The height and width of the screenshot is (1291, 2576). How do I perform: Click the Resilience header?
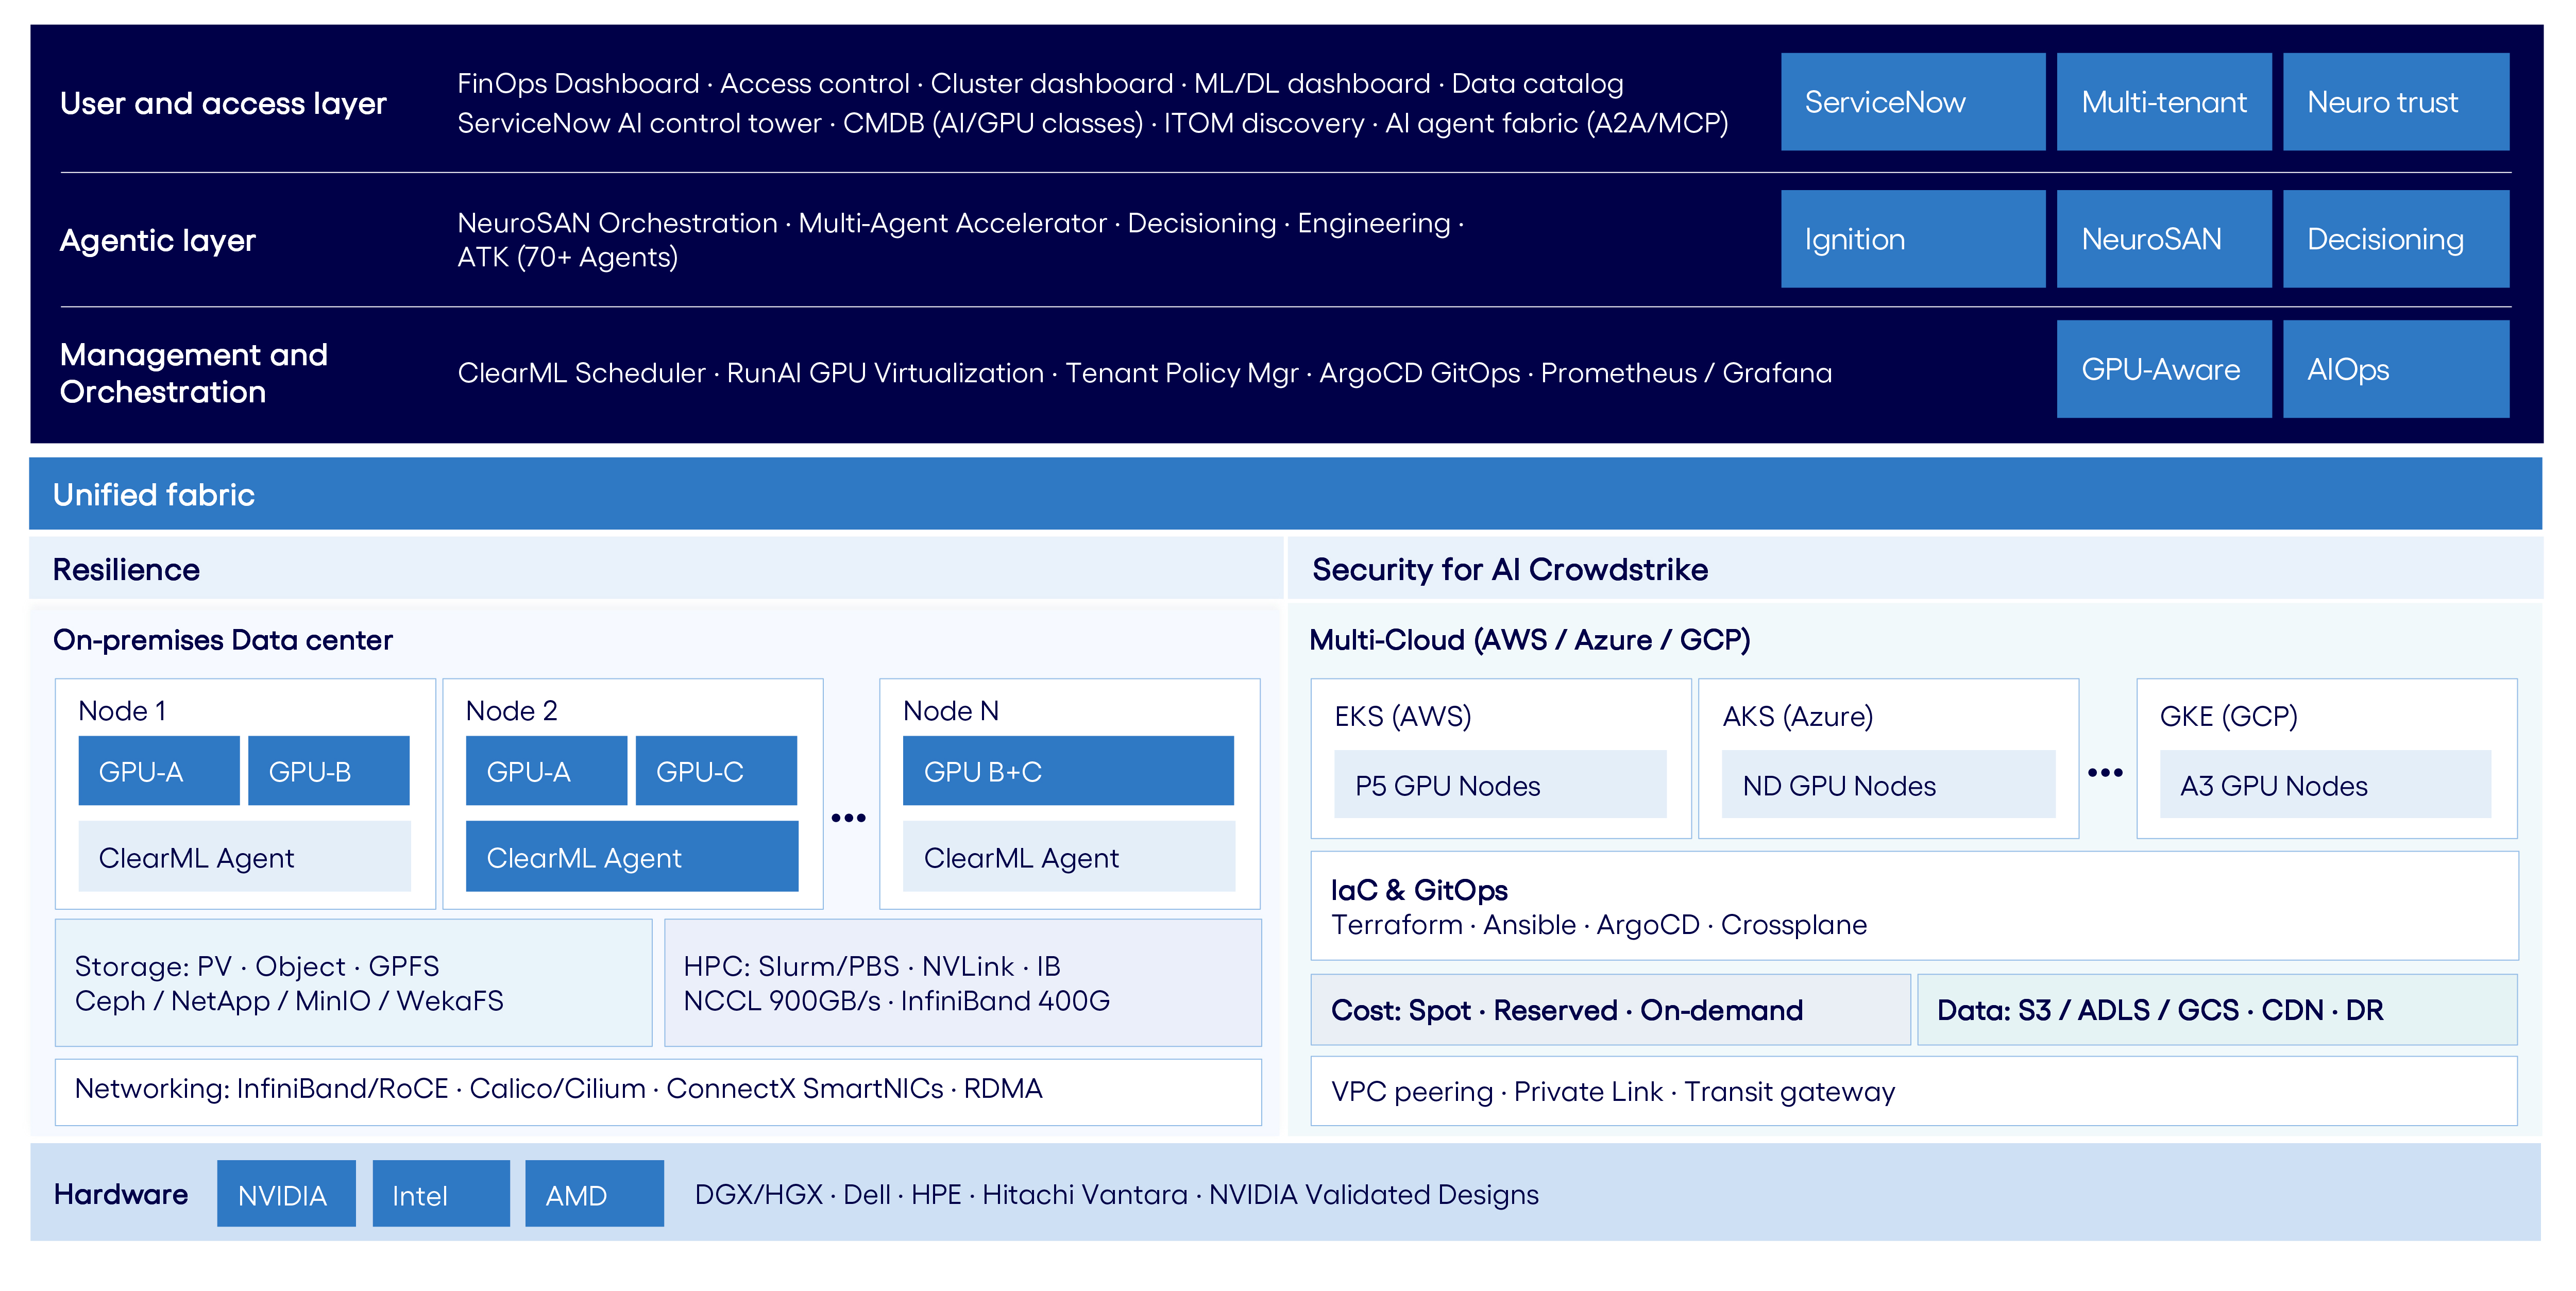click(656, 569)
